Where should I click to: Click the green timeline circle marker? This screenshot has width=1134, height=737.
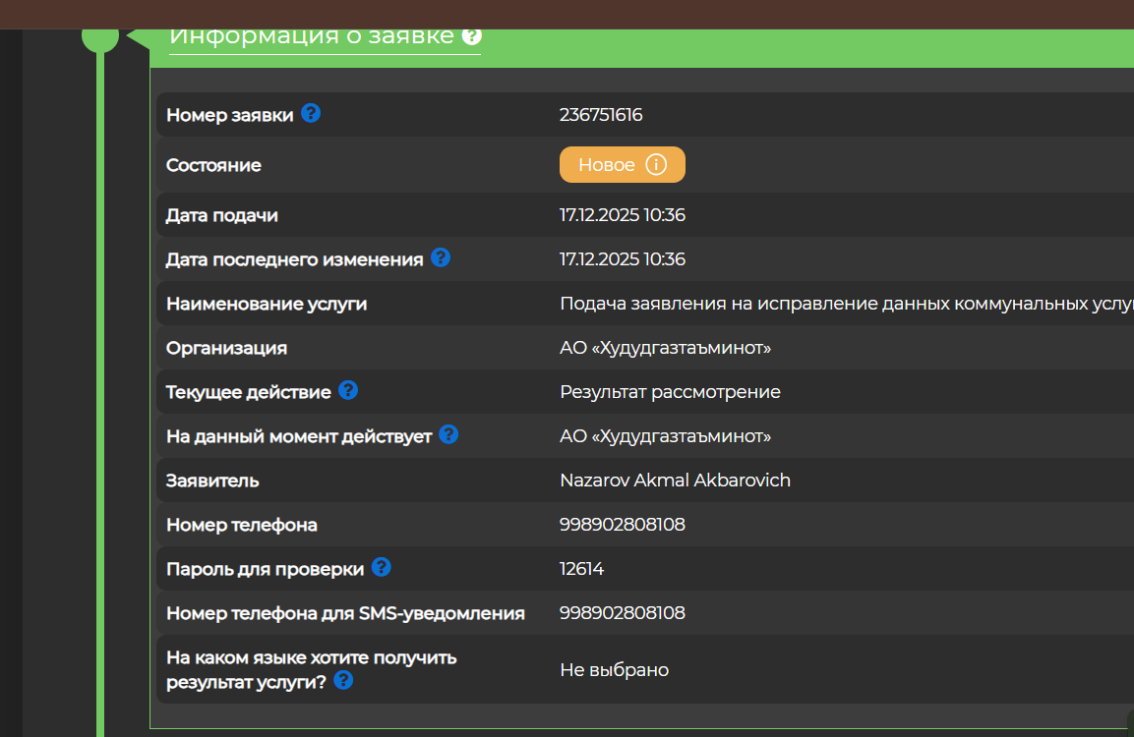pos(100,36)
